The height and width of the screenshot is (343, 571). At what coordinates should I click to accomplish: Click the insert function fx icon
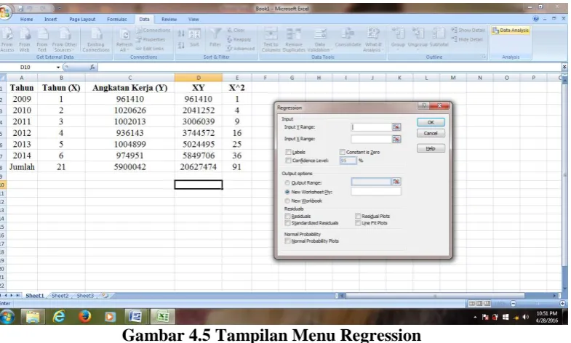tap(92, 67)
